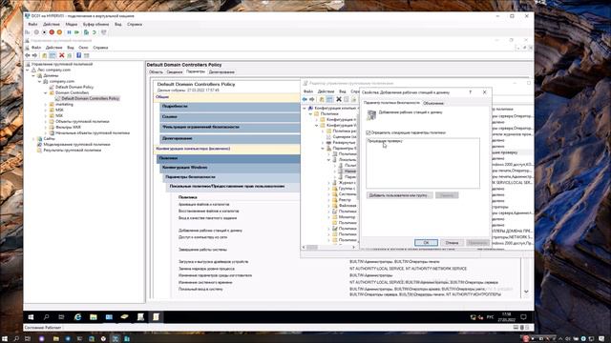
Task: Click blue Help icon in Group Policy Management toolbar
Action: click(x=78, y=55)
